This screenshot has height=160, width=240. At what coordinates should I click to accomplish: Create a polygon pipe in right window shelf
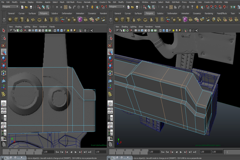tap(156, 20)
